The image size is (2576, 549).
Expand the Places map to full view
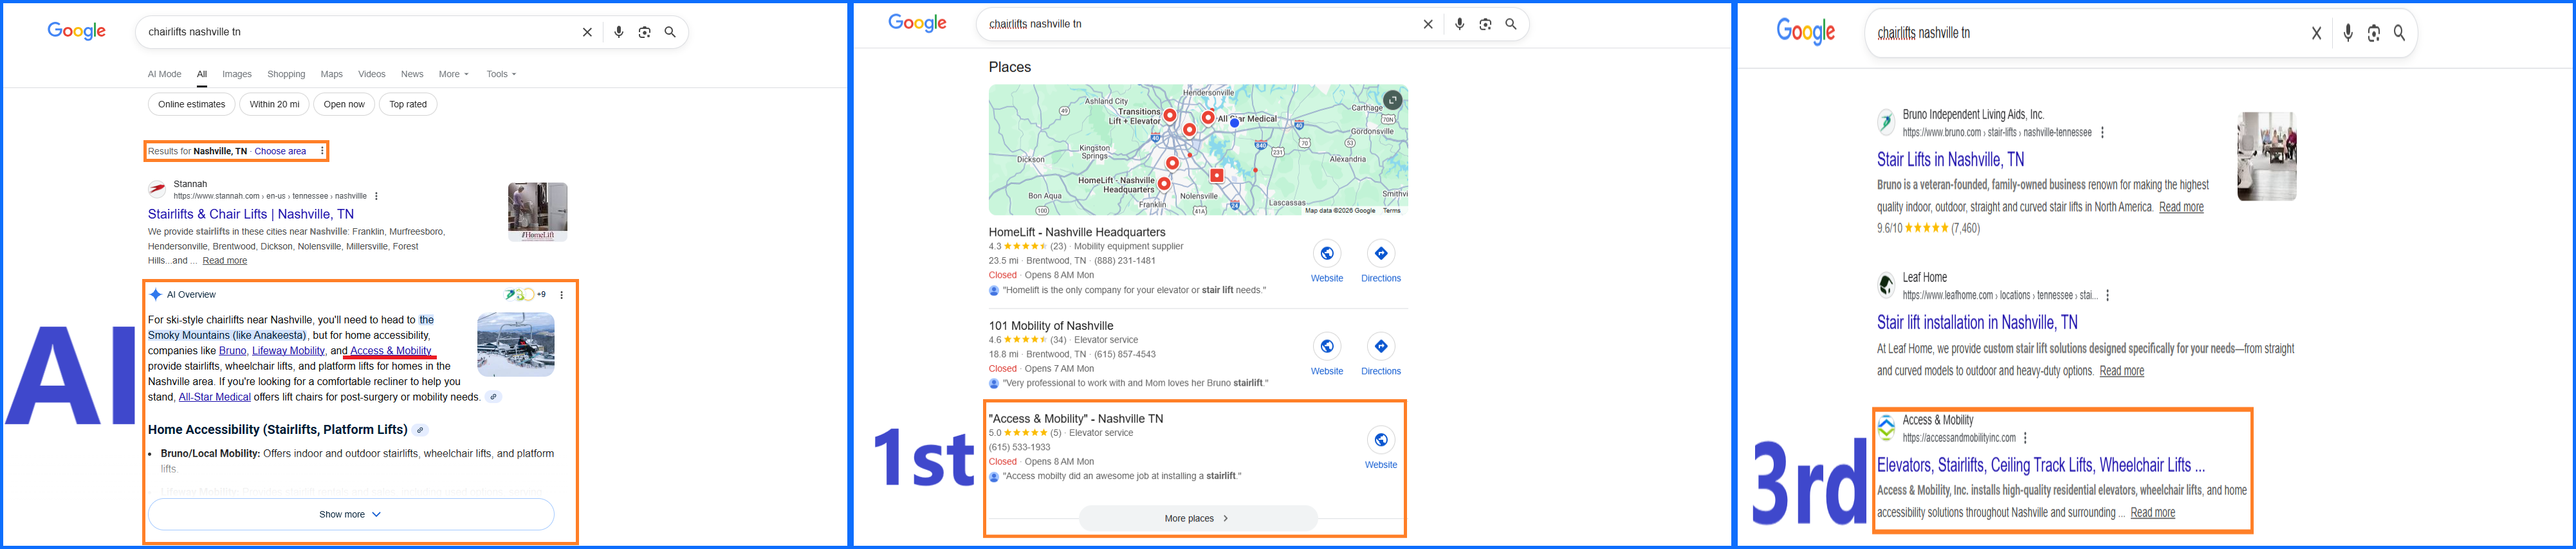(1393, 100)
